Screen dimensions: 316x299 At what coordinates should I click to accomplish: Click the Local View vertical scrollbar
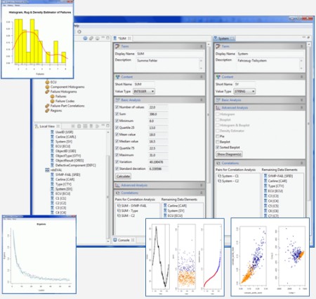tap(108, 186)
